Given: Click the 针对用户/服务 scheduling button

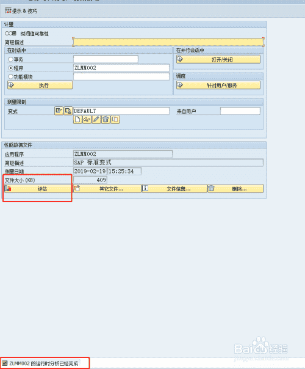Looking at the screenshot, I should point(218,85).
